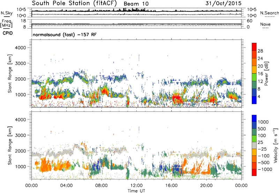Click the 'South Pole Station (fitACF)' title

pos(74,3)
